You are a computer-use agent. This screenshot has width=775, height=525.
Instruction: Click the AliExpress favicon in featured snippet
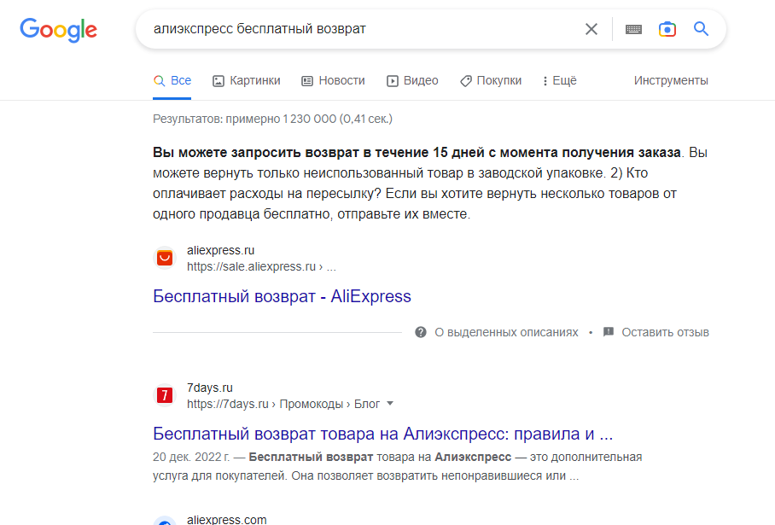165,258
